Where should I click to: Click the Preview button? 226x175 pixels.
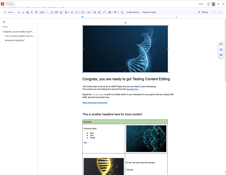(x=10, y=4)
